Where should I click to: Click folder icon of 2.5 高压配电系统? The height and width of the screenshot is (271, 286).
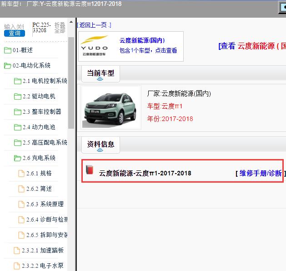(18, 143)
